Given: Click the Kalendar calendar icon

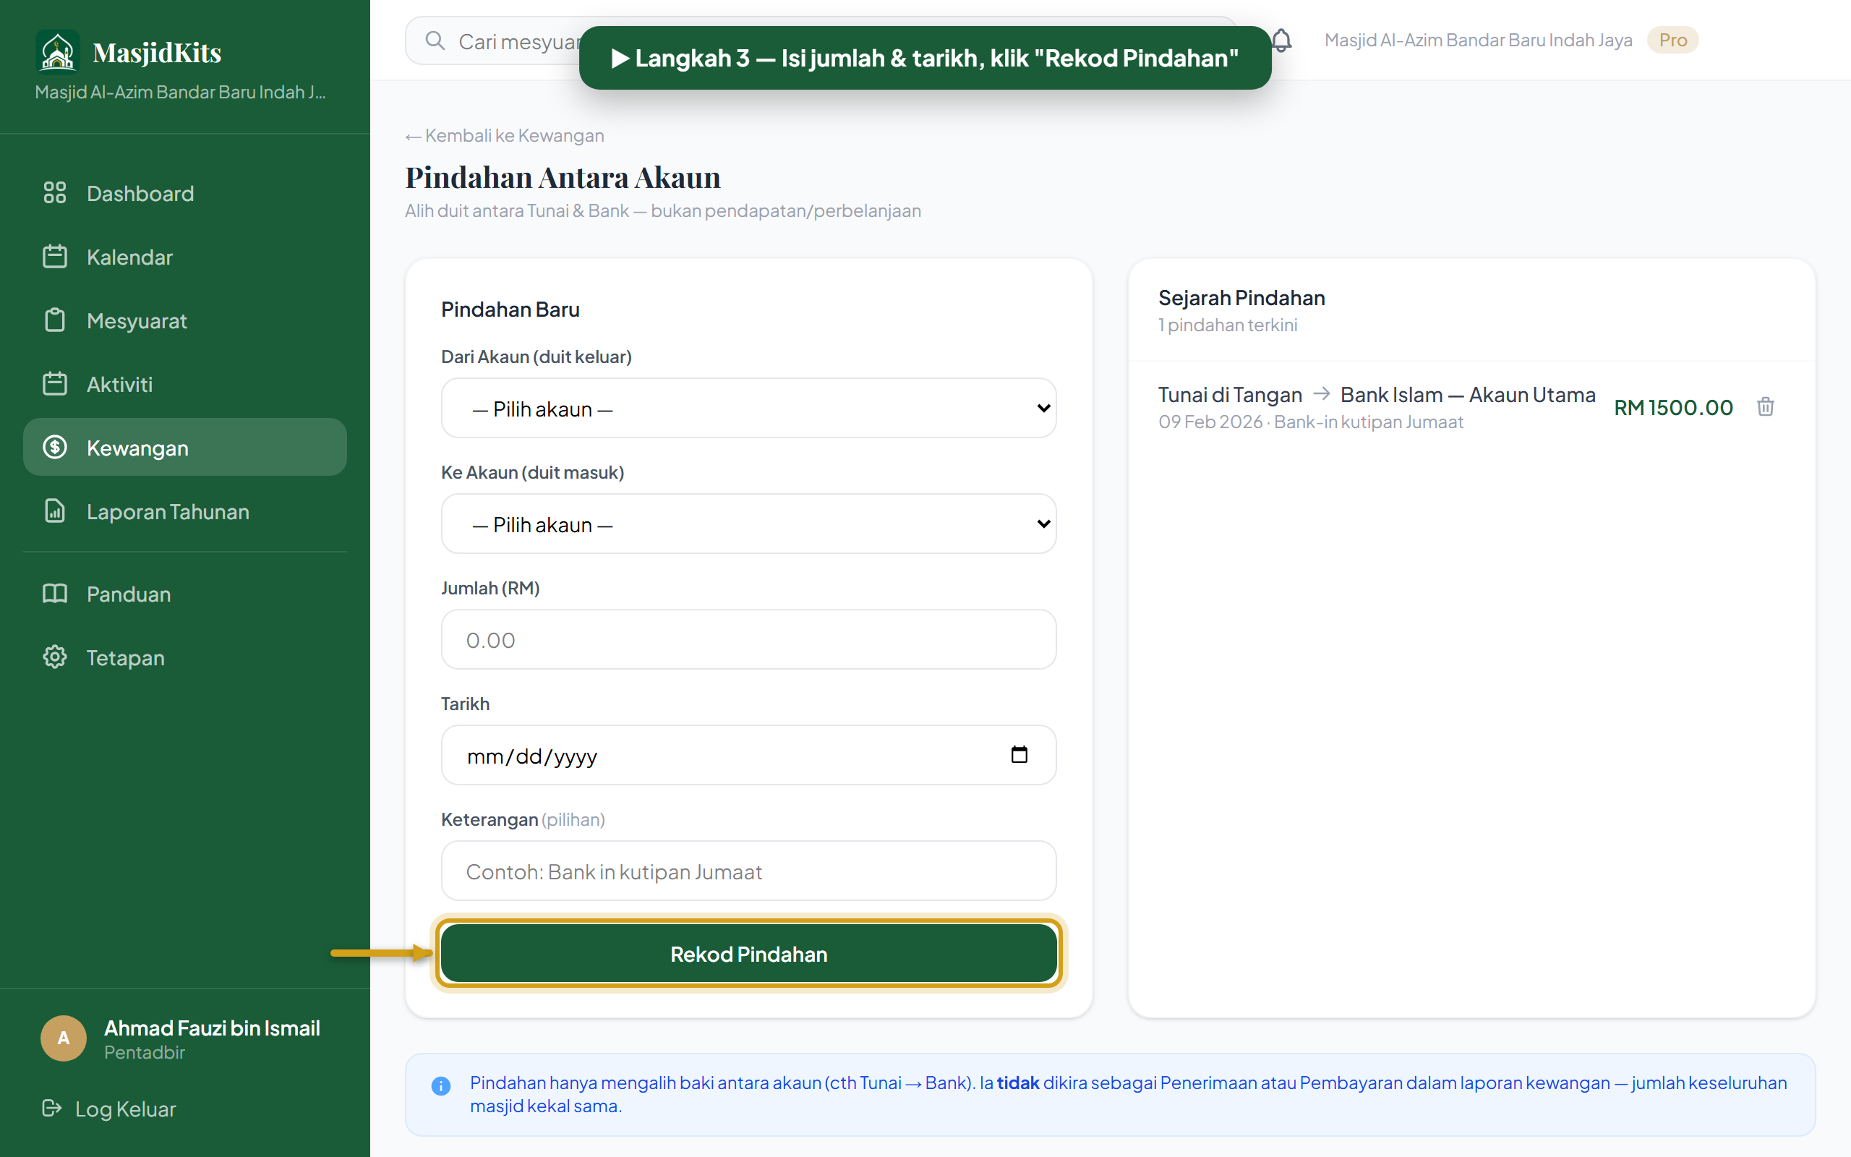Looking at the screenshot, I should click(54, 256).
